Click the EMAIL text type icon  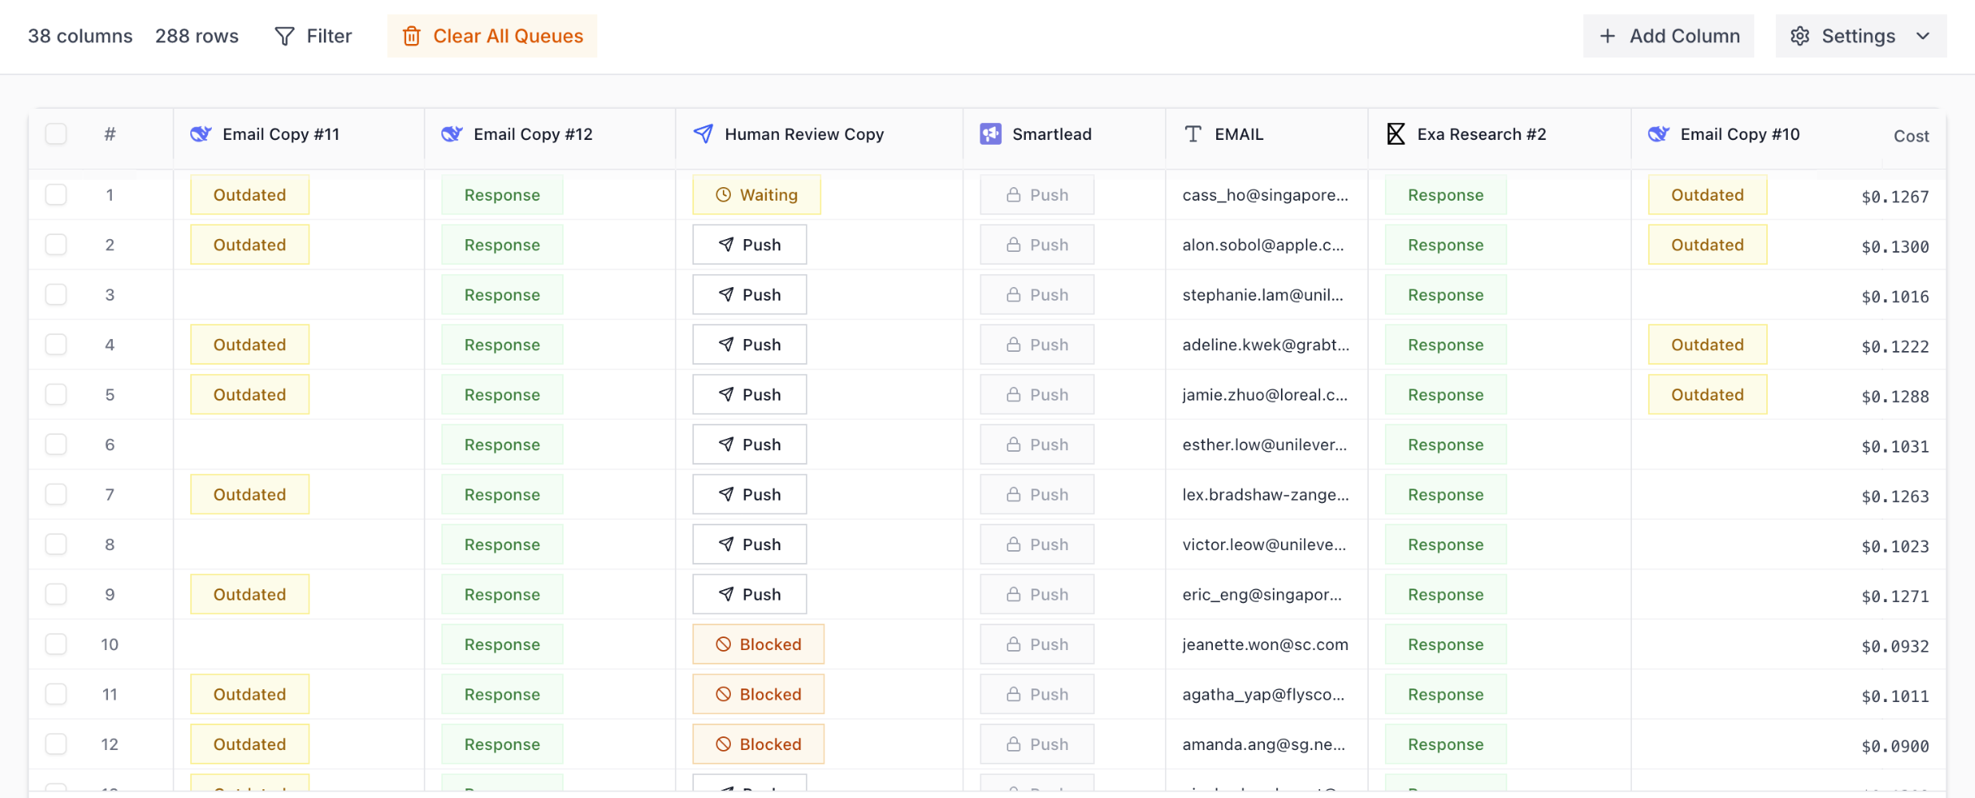pyautogui.click(x=1193, y=134)
